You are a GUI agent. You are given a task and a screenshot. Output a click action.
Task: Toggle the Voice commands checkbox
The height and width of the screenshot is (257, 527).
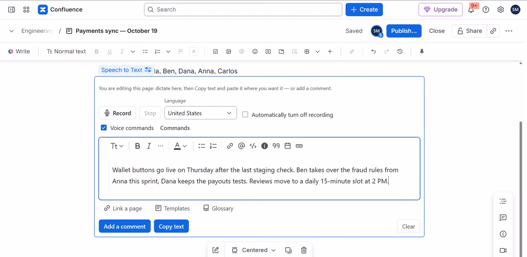tap(104, 128)
